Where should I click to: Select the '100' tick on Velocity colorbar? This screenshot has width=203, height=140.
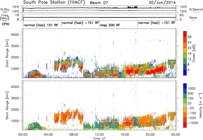coord(191,98)
